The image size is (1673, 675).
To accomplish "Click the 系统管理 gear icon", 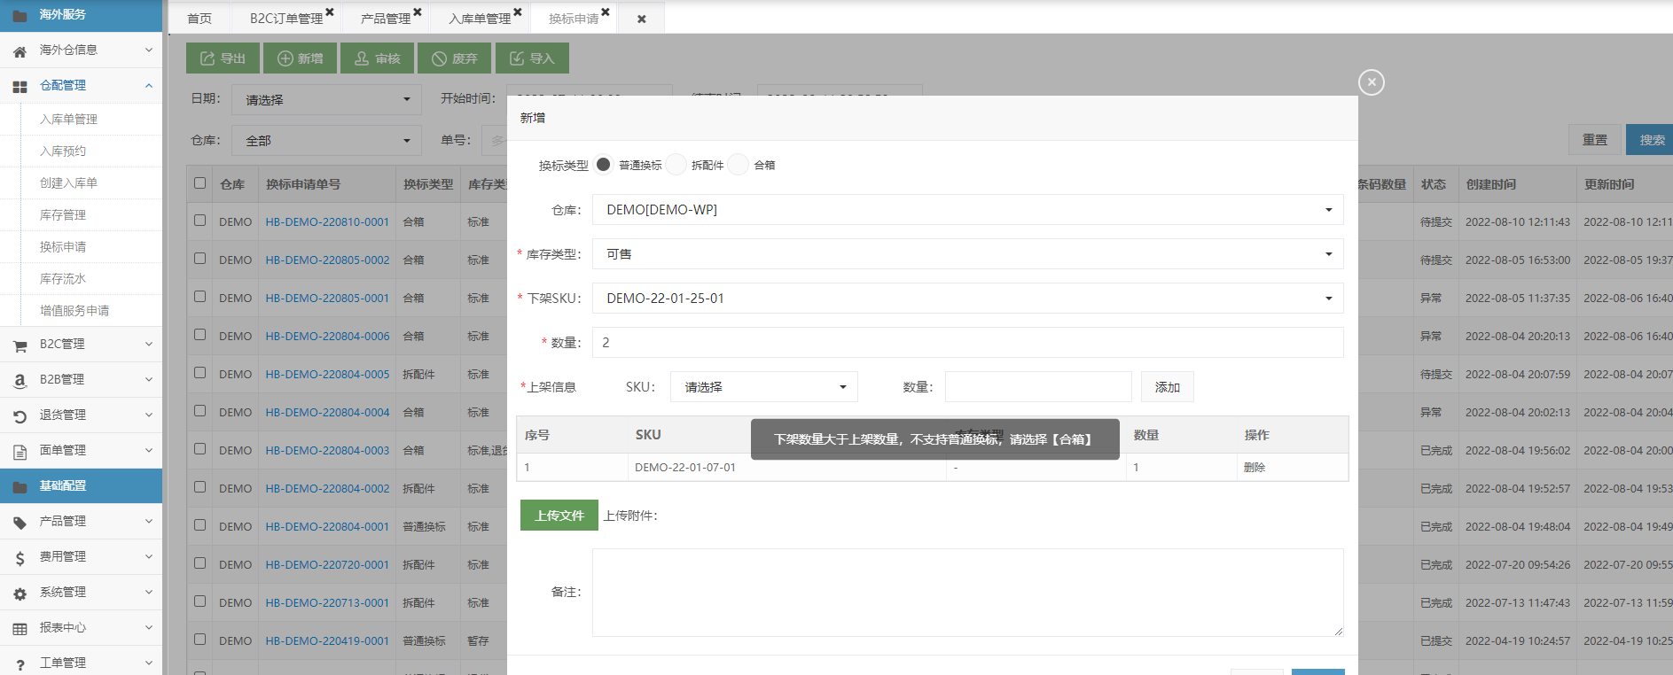I will pyautogui.click(x=20, y=594).
